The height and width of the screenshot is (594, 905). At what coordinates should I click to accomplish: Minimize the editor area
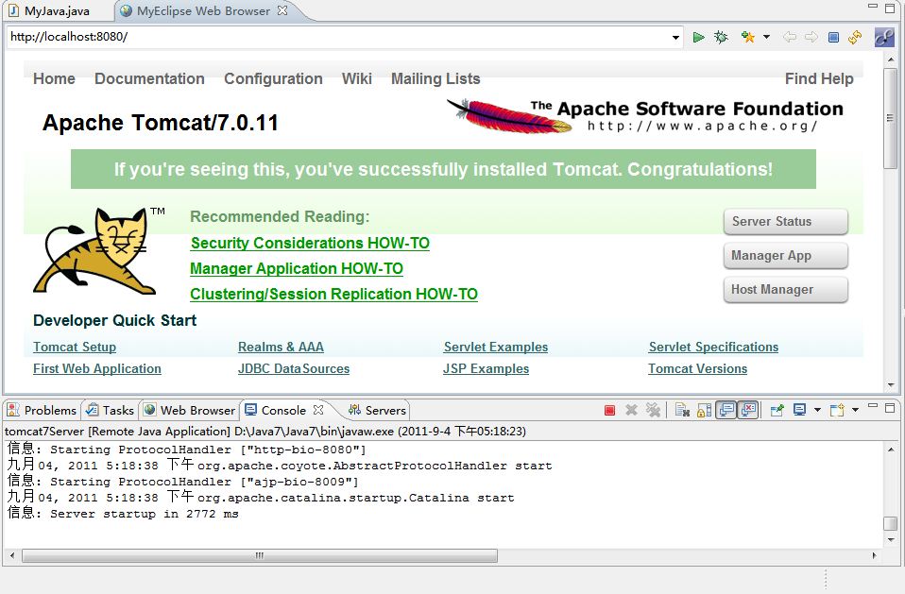[873, 7]
